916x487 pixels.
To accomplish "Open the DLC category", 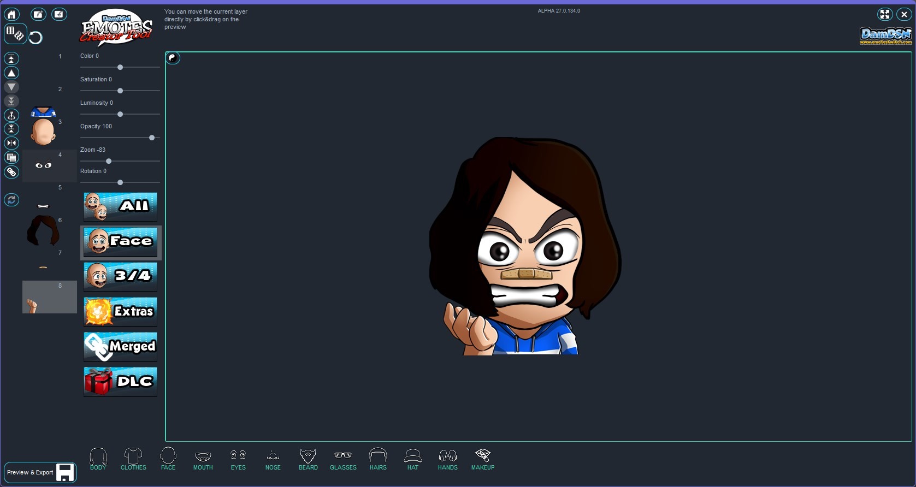I will (x=121, y=381).
